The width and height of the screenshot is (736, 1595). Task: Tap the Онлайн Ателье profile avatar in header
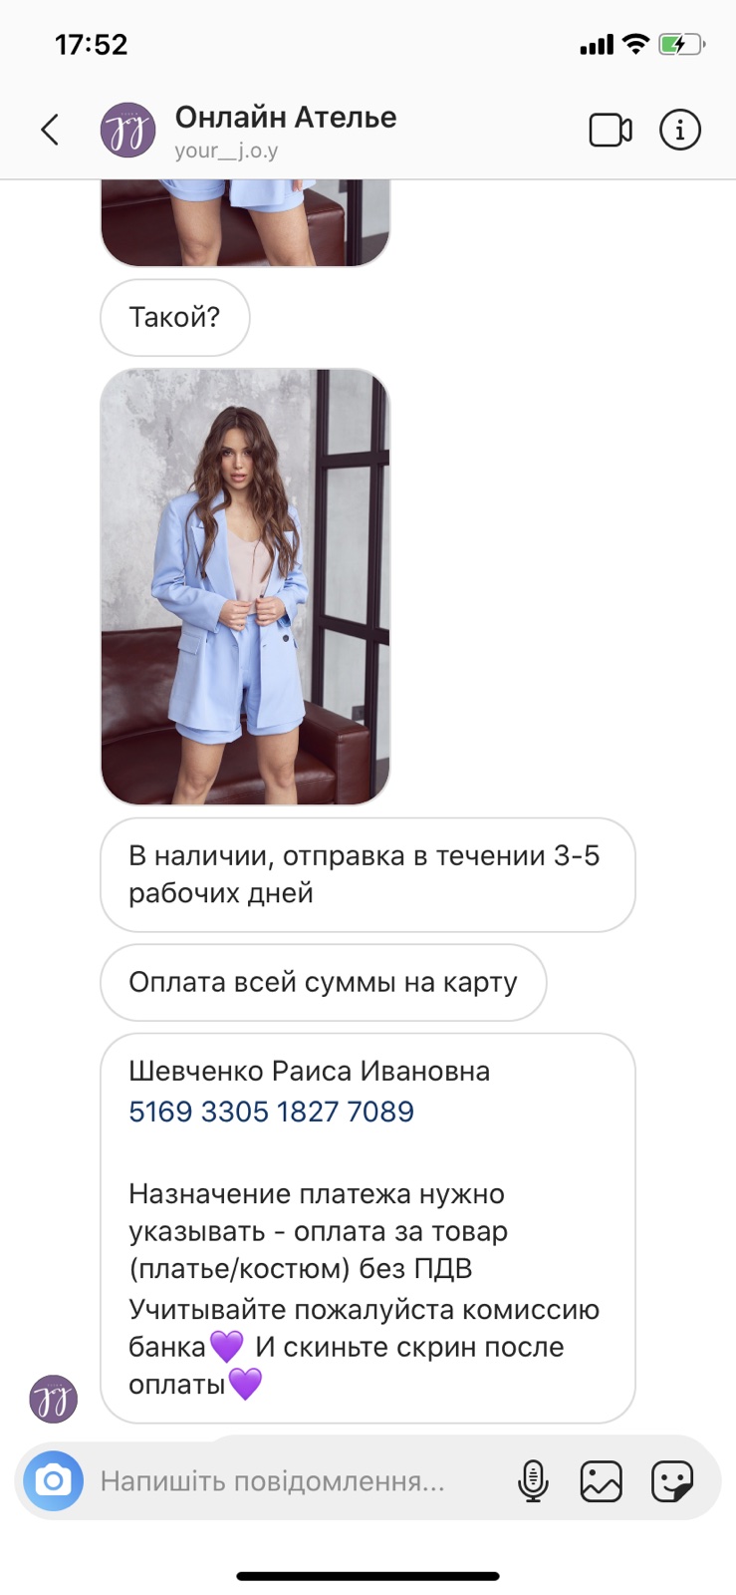(x=127, y=130)
